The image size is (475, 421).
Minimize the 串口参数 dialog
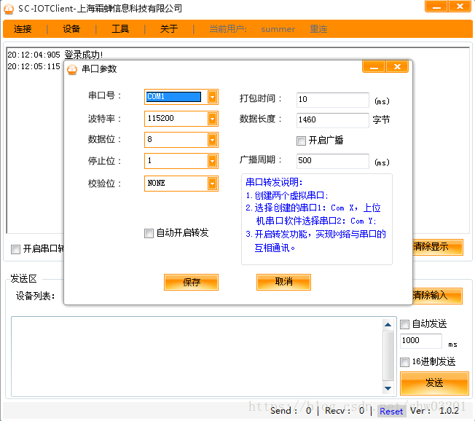374,67
